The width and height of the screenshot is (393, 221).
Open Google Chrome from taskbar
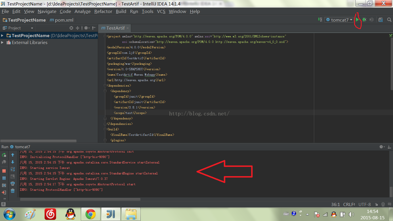click(x=90, y=214)
